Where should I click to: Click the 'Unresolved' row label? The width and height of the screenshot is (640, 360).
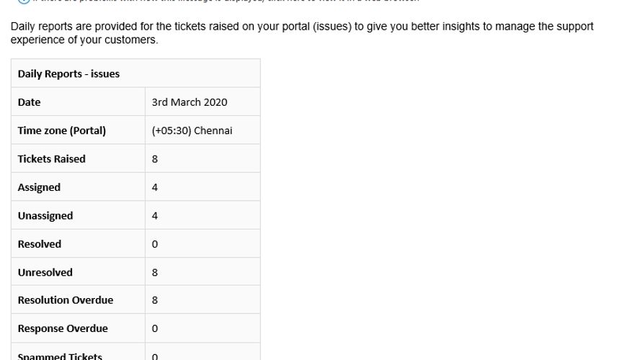tap(45, 272)
